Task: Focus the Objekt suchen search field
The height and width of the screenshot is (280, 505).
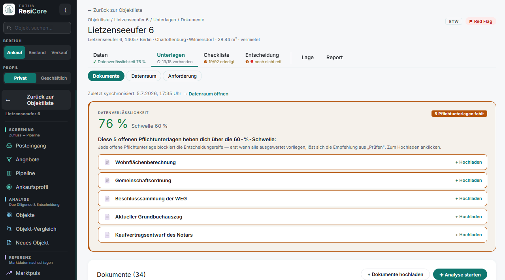Action: click(37, 28)
